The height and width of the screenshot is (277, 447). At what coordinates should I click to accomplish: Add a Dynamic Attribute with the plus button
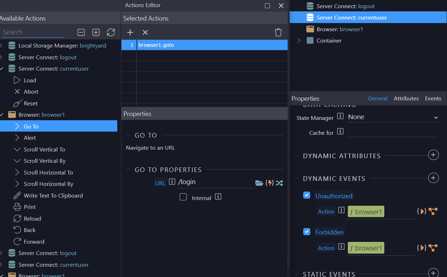[434, 155]
